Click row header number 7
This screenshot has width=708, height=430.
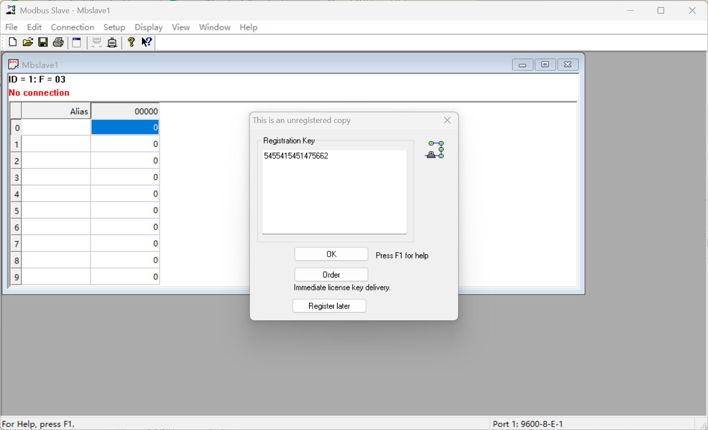[16, 243]
